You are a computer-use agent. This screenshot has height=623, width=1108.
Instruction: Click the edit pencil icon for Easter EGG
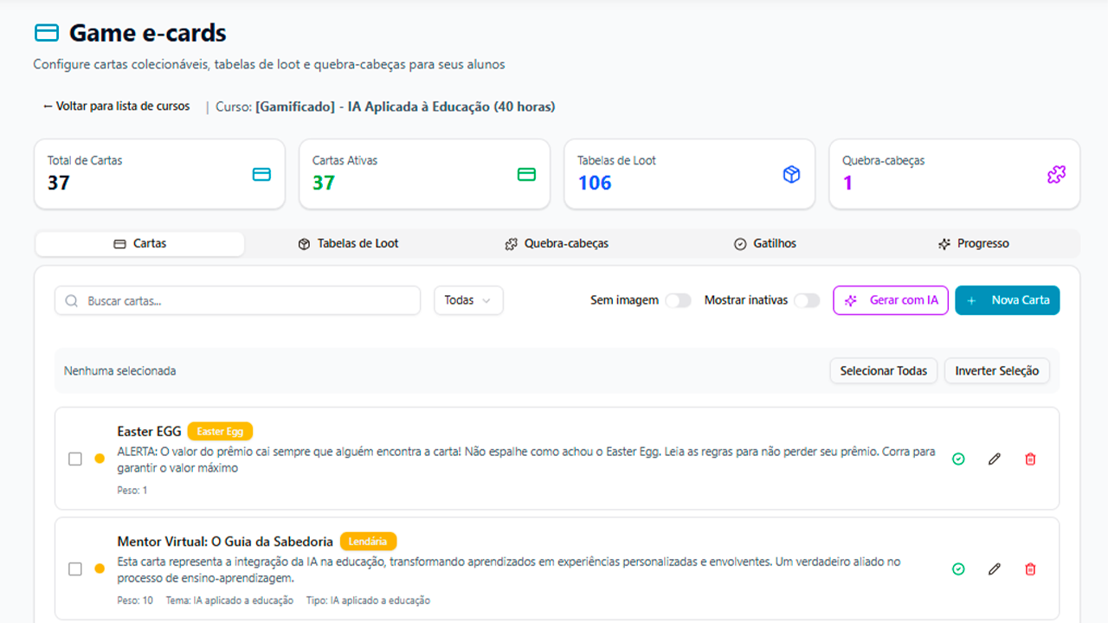[x=994, y=459]
